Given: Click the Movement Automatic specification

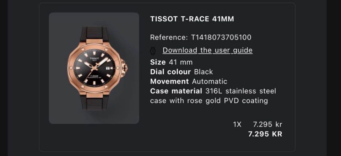Looking at the screenshot, I should pos(189,81).
